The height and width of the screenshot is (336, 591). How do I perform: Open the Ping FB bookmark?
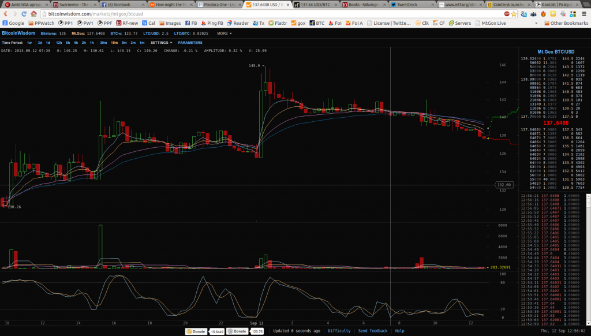pos(212,23)
